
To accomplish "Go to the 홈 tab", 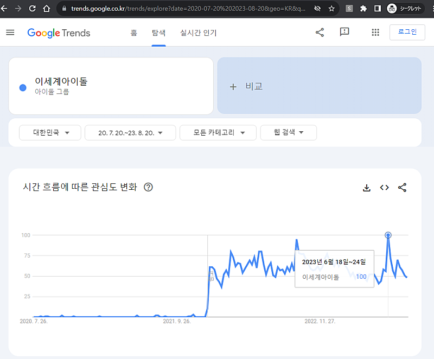I will (x=133, y=33).
